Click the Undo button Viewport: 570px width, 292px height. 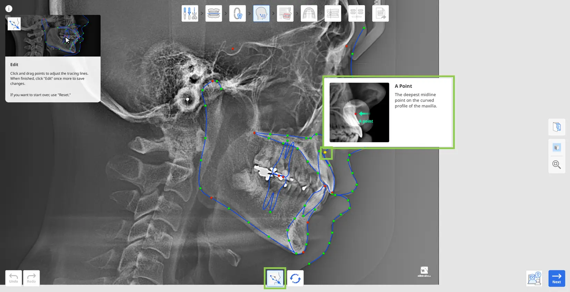(x=13, y=278)
